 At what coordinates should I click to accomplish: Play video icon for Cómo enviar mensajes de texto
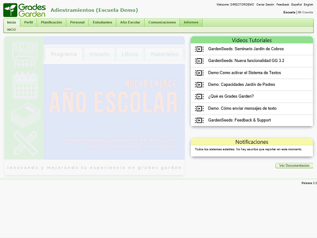coord(199,109)
